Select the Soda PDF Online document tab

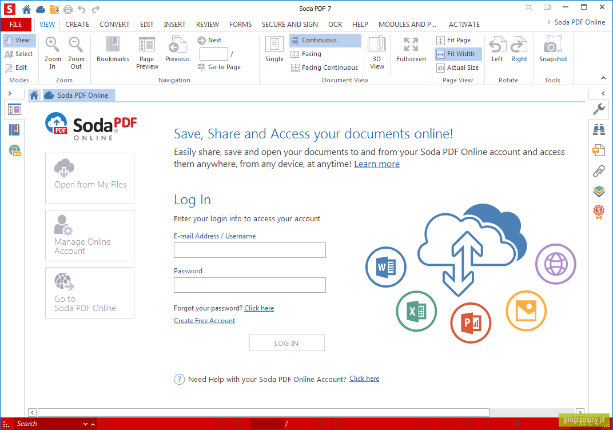[78, 95]
